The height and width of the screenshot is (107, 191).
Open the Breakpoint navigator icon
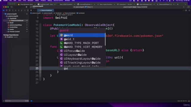click(x=25, y=10)
